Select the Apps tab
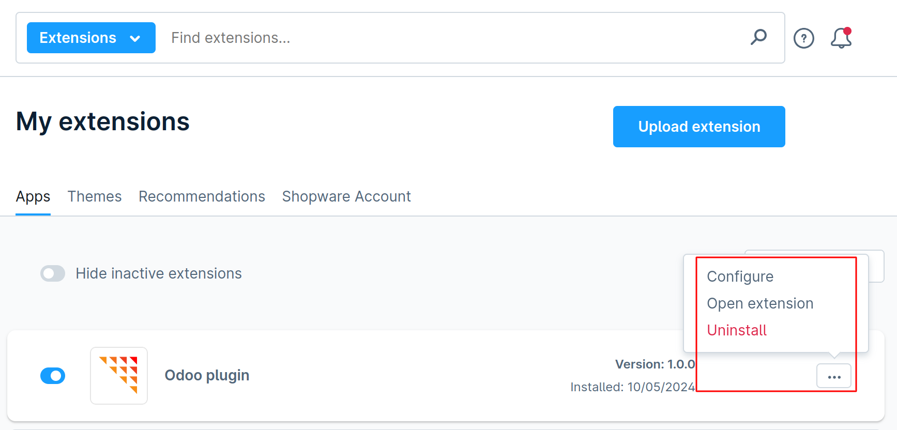 (33, 196)
